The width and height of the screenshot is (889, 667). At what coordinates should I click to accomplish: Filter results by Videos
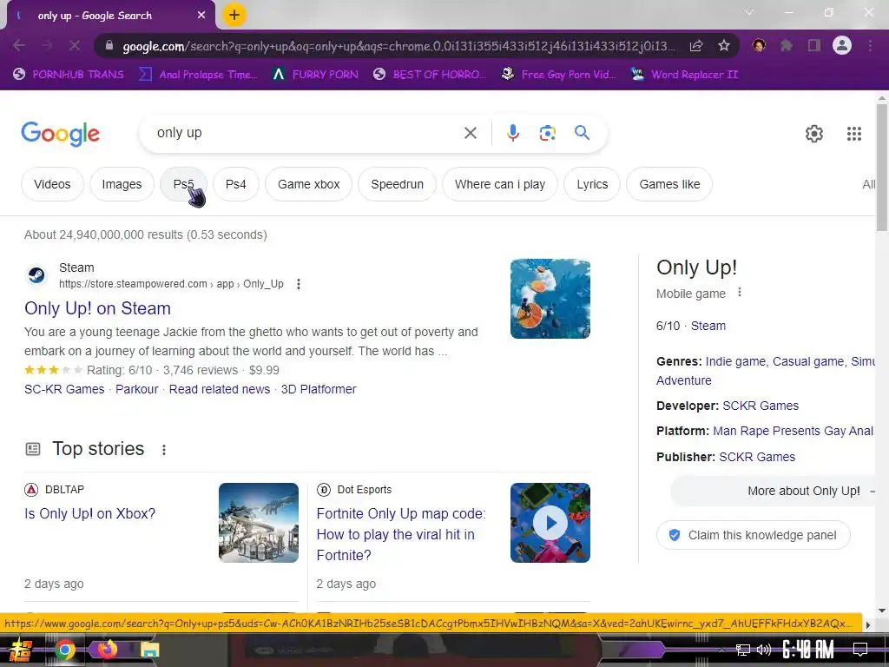[52, 184]
